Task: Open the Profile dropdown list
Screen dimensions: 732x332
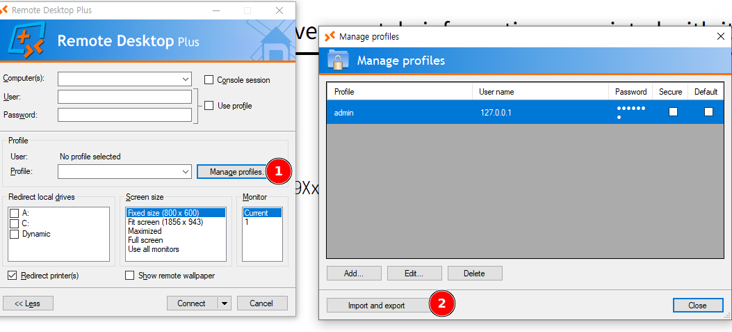Action: tap(186, 172)
